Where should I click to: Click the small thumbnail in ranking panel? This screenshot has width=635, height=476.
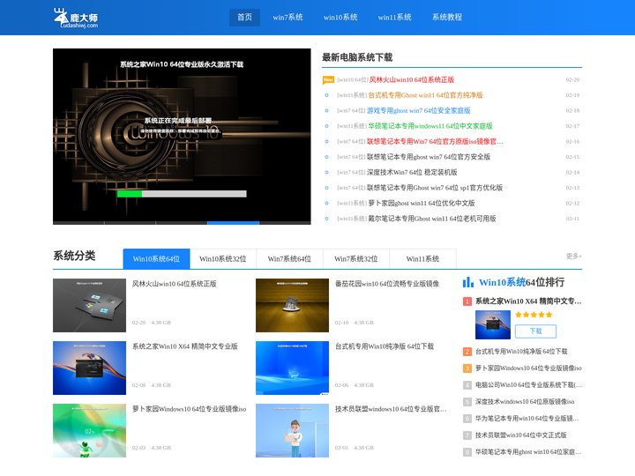click(493, 324)
